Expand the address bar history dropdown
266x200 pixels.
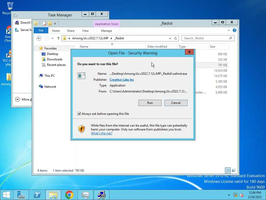pos(170,39)
